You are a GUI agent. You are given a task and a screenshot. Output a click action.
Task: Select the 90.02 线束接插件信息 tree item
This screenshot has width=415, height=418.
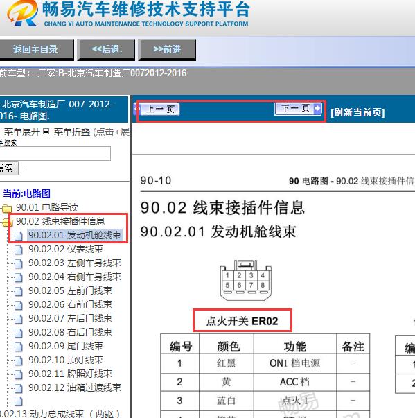coord(60,221)
